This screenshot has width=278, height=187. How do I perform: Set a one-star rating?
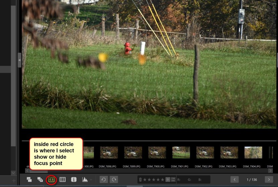point(145,180)
